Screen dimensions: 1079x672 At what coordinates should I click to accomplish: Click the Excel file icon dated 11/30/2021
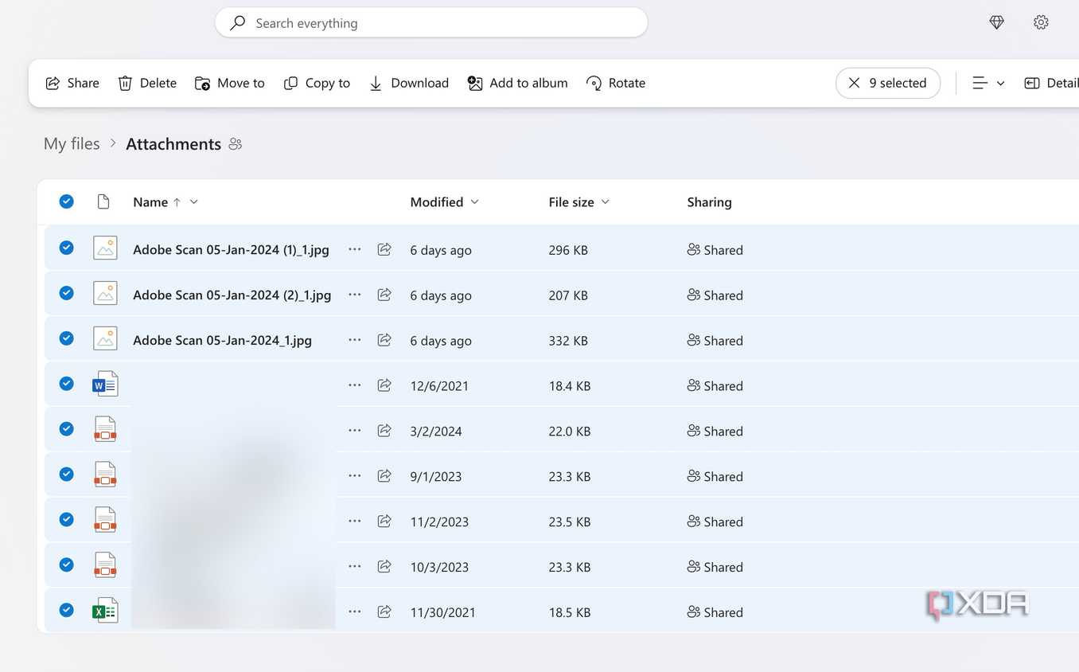tap(105, 611)
